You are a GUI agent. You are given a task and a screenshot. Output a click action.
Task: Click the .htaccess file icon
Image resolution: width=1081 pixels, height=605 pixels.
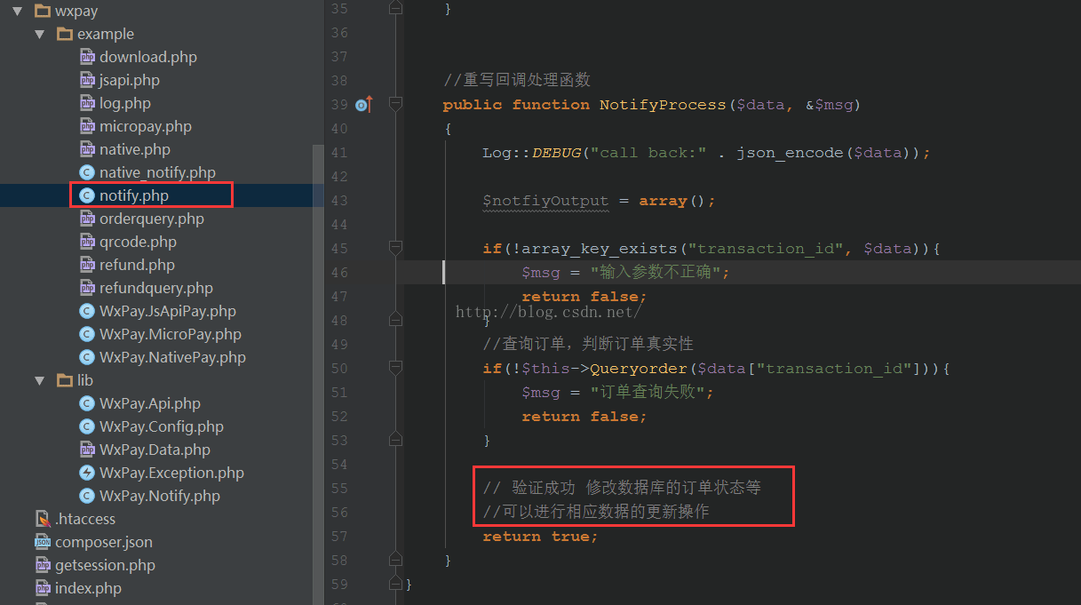click(x=43, y=519)
